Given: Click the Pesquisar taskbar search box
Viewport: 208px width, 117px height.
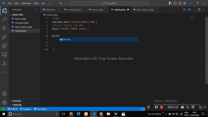Looking at the screenshot, I should (x=33, y=114).
